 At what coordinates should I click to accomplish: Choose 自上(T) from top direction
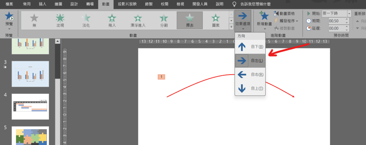tap(250, 88)
